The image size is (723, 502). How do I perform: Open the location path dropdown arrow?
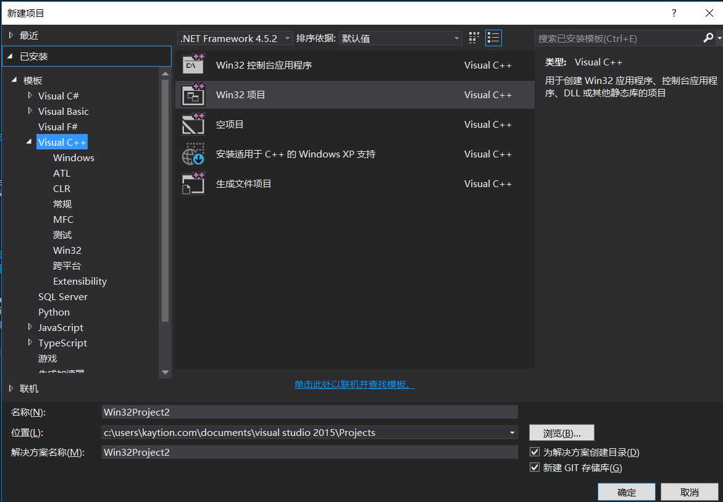512,433
